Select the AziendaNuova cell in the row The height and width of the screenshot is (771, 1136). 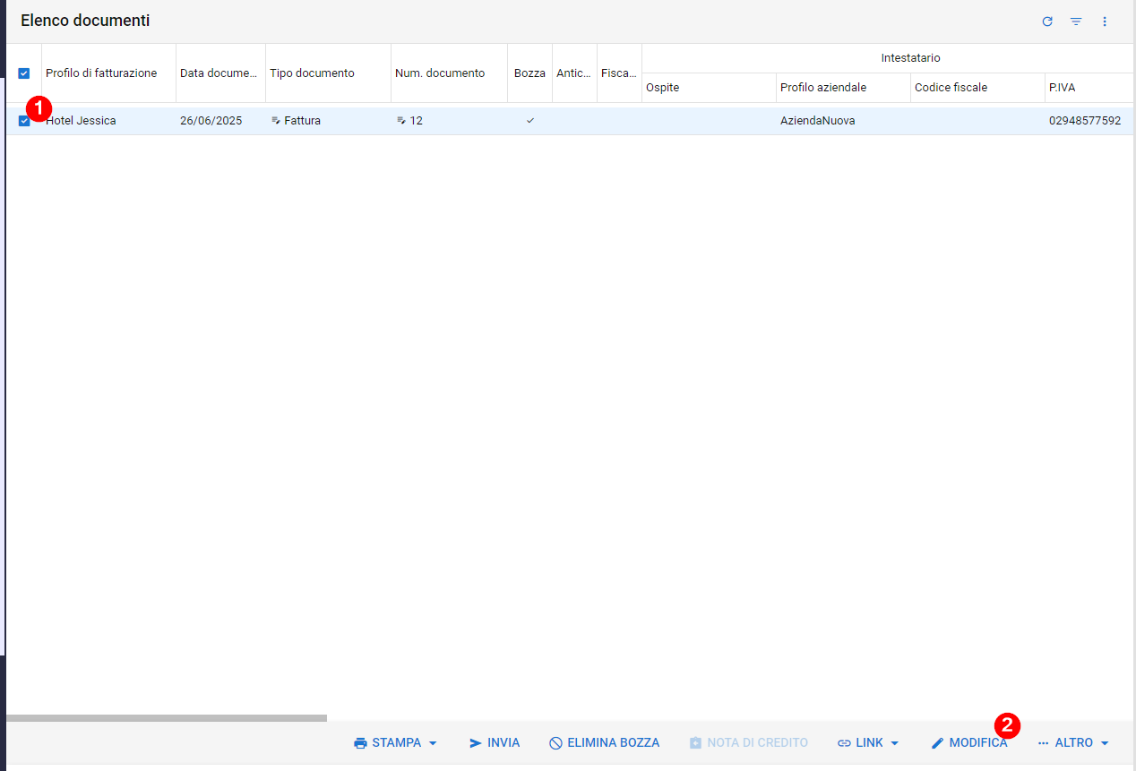click(817, 120)
